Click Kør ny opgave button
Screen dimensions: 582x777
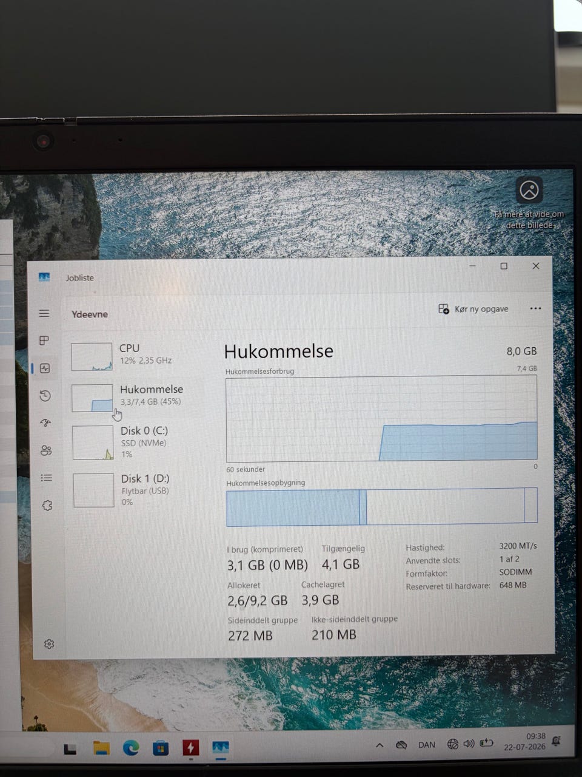[473, 309]
